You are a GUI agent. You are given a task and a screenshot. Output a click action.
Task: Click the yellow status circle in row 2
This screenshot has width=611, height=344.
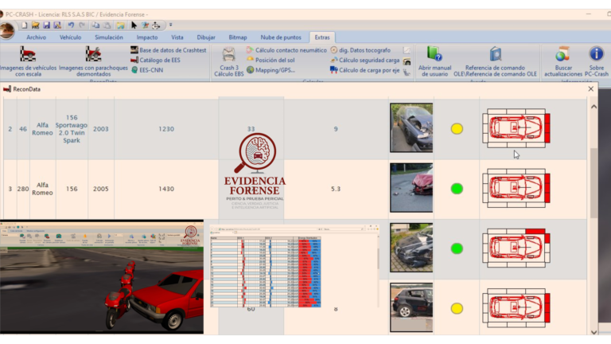457,128
